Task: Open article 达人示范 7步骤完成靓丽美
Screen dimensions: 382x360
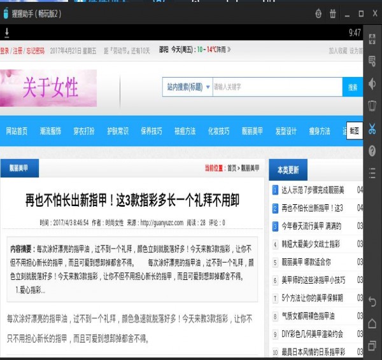Action: (x=313, y=190)
